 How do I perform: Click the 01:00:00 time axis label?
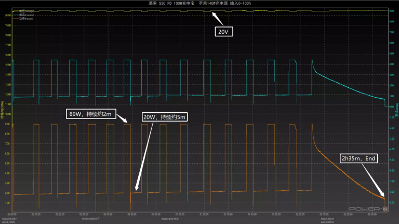tap(156, 214)
